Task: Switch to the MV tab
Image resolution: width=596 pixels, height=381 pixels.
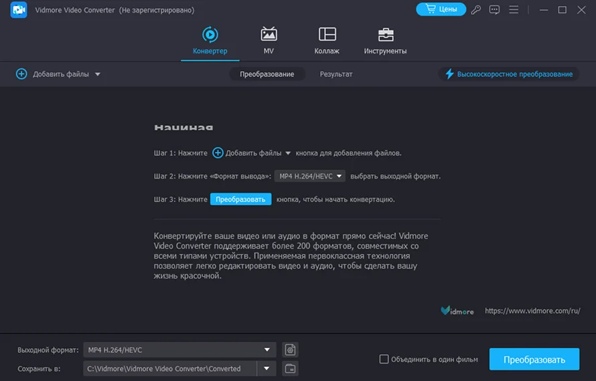Action: pyautogui.click(x=269, y=41)
